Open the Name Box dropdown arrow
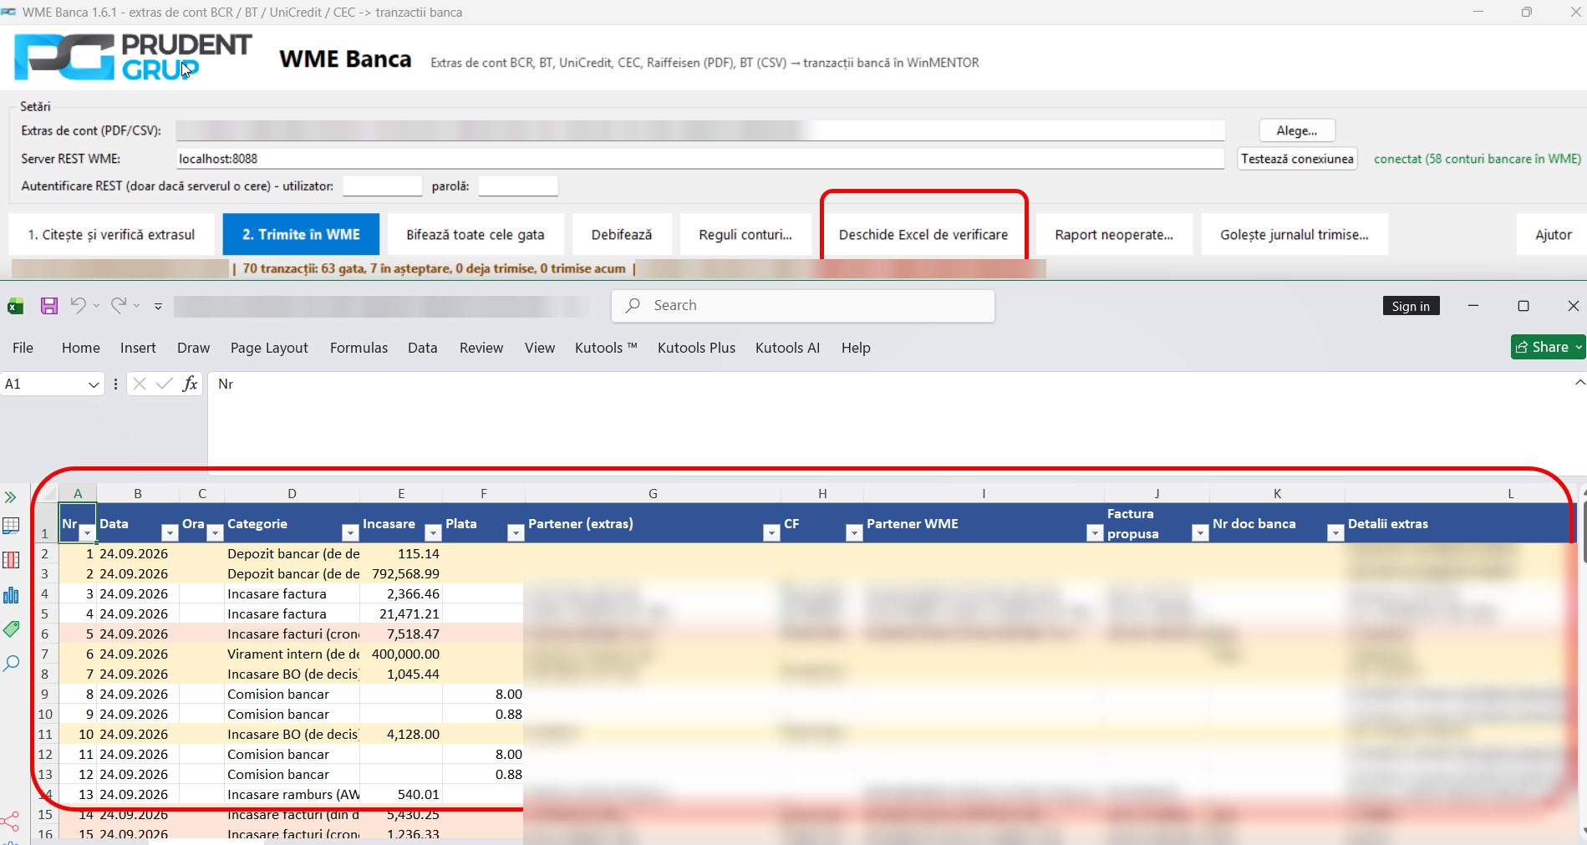 pyautogui.click(x=94, y=384)
